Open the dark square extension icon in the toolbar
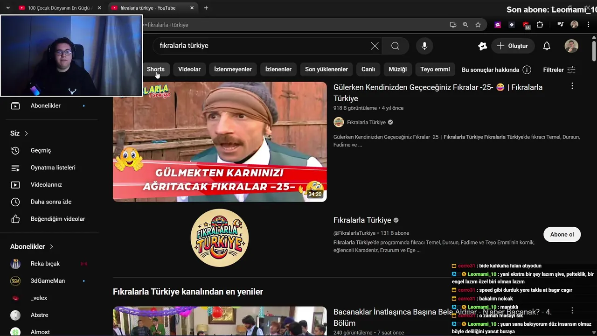 (512, 25)
